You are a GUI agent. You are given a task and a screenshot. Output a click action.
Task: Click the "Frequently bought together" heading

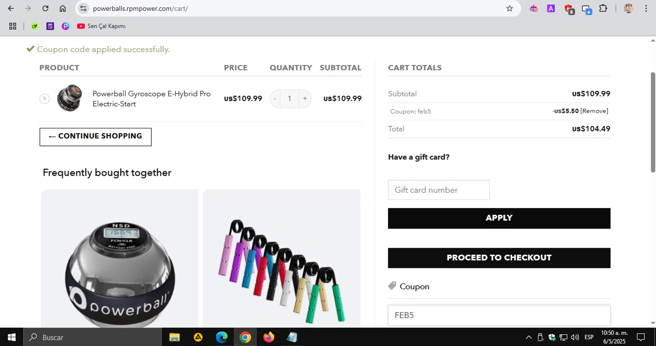(x=107, y=173)
